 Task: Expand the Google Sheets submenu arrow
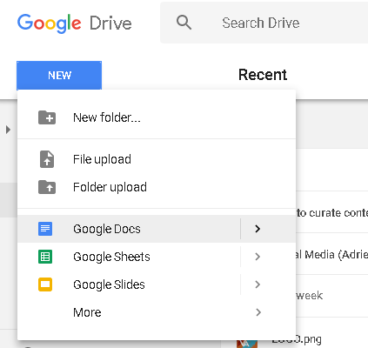point(258,257)
